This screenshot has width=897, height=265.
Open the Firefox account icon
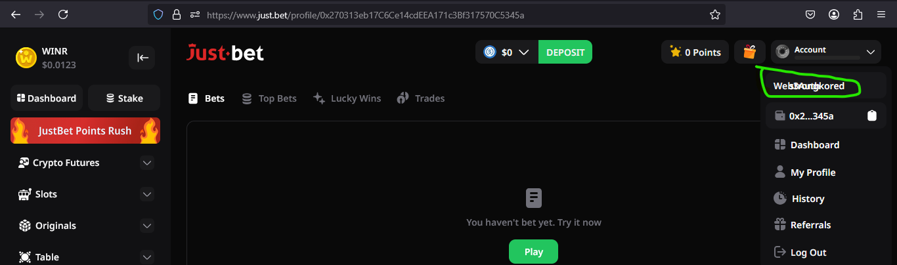pos(834,14)
